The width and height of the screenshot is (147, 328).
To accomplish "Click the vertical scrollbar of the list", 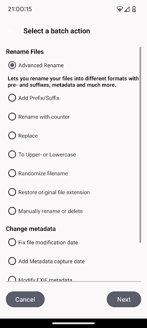I will point(140,145).
